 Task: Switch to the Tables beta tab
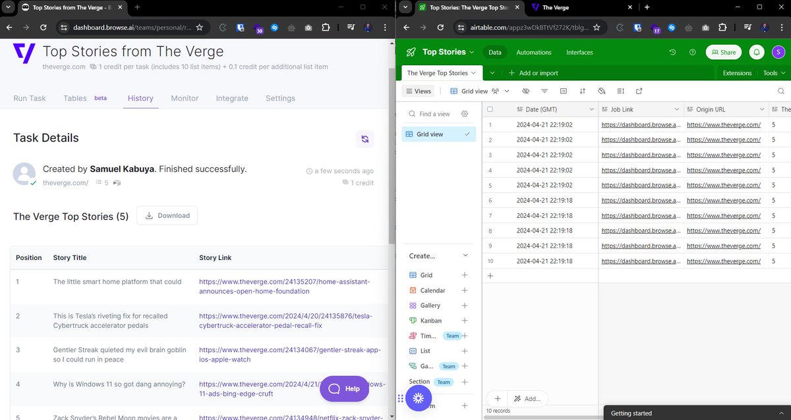click(x=85, y=98)
